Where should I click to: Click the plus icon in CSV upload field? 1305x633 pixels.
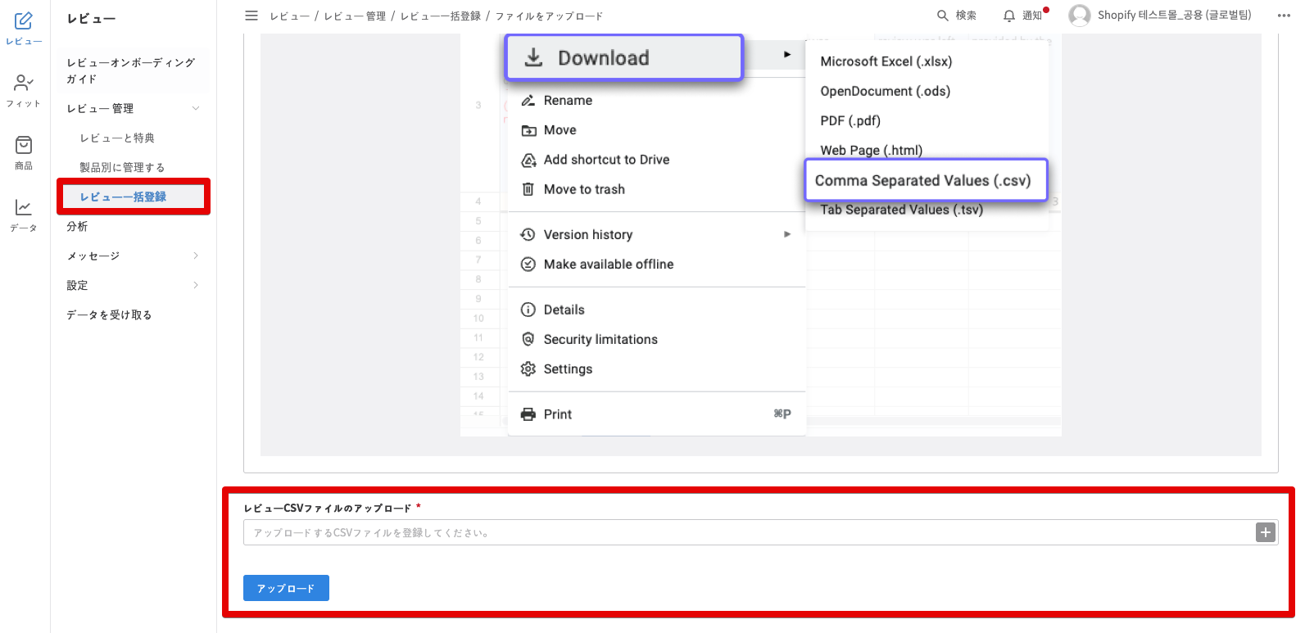point(1265,533)
